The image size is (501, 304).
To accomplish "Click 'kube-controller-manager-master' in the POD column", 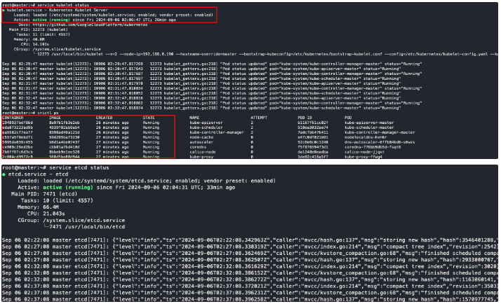I will [380, 132].
